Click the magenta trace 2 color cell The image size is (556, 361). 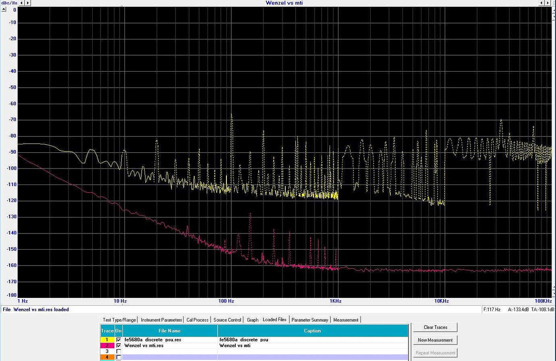pyautogui.click(x=107, y=345)
